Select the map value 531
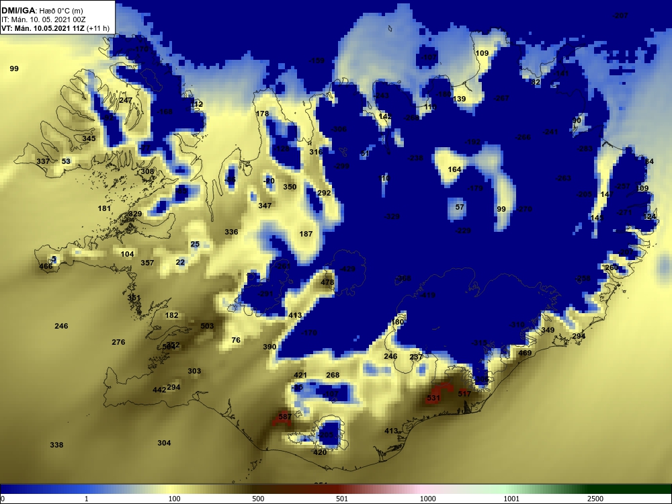This screenshot has width=672, height=504. 433,398
